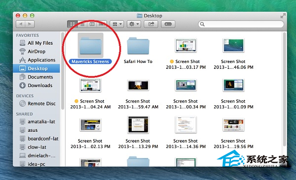296x180 pixels.
Task: Select All My Files in sidebar
Action: tap(37, 43)
